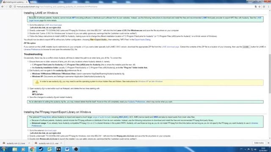271x152 pixels.
Task: Click Installing the FFmpeg Import/Export Library heading
Action: pos(57,112)
